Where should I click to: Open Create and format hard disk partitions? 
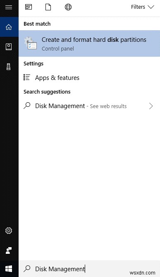(x=89, y=43)
